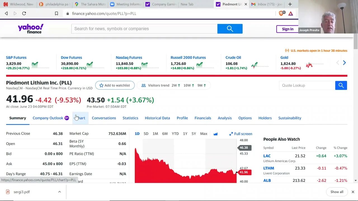
Task: Switch to philadelphia pa browser tab
Action: coord(55,4)
